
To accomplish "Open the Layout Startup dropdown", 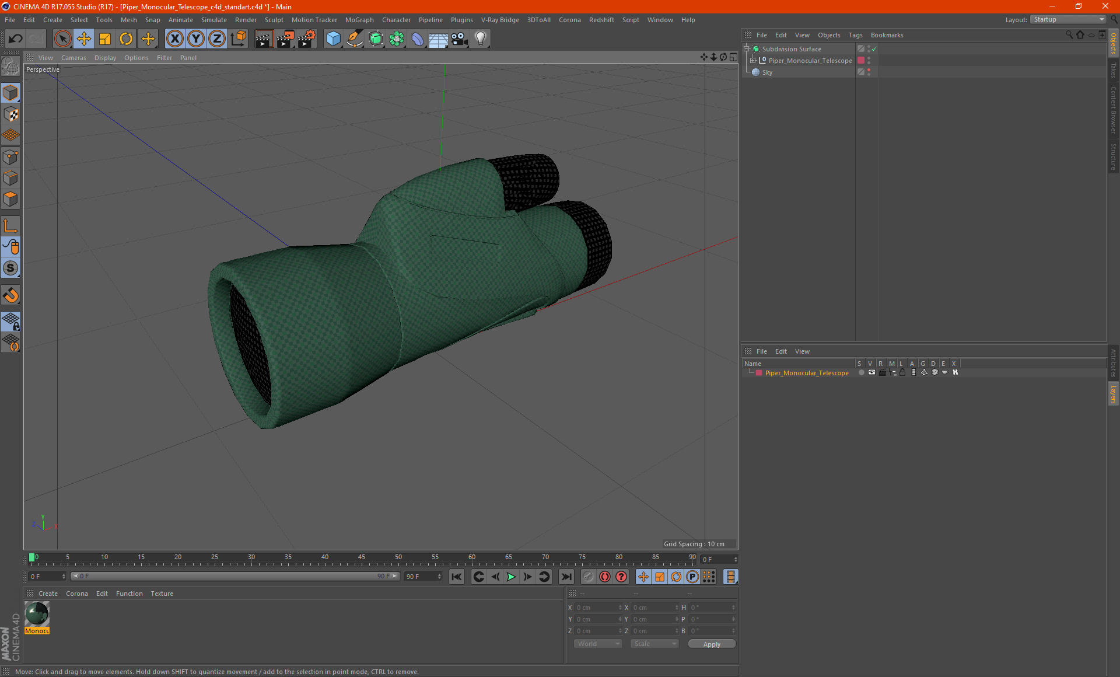I will click(1068, 19).
